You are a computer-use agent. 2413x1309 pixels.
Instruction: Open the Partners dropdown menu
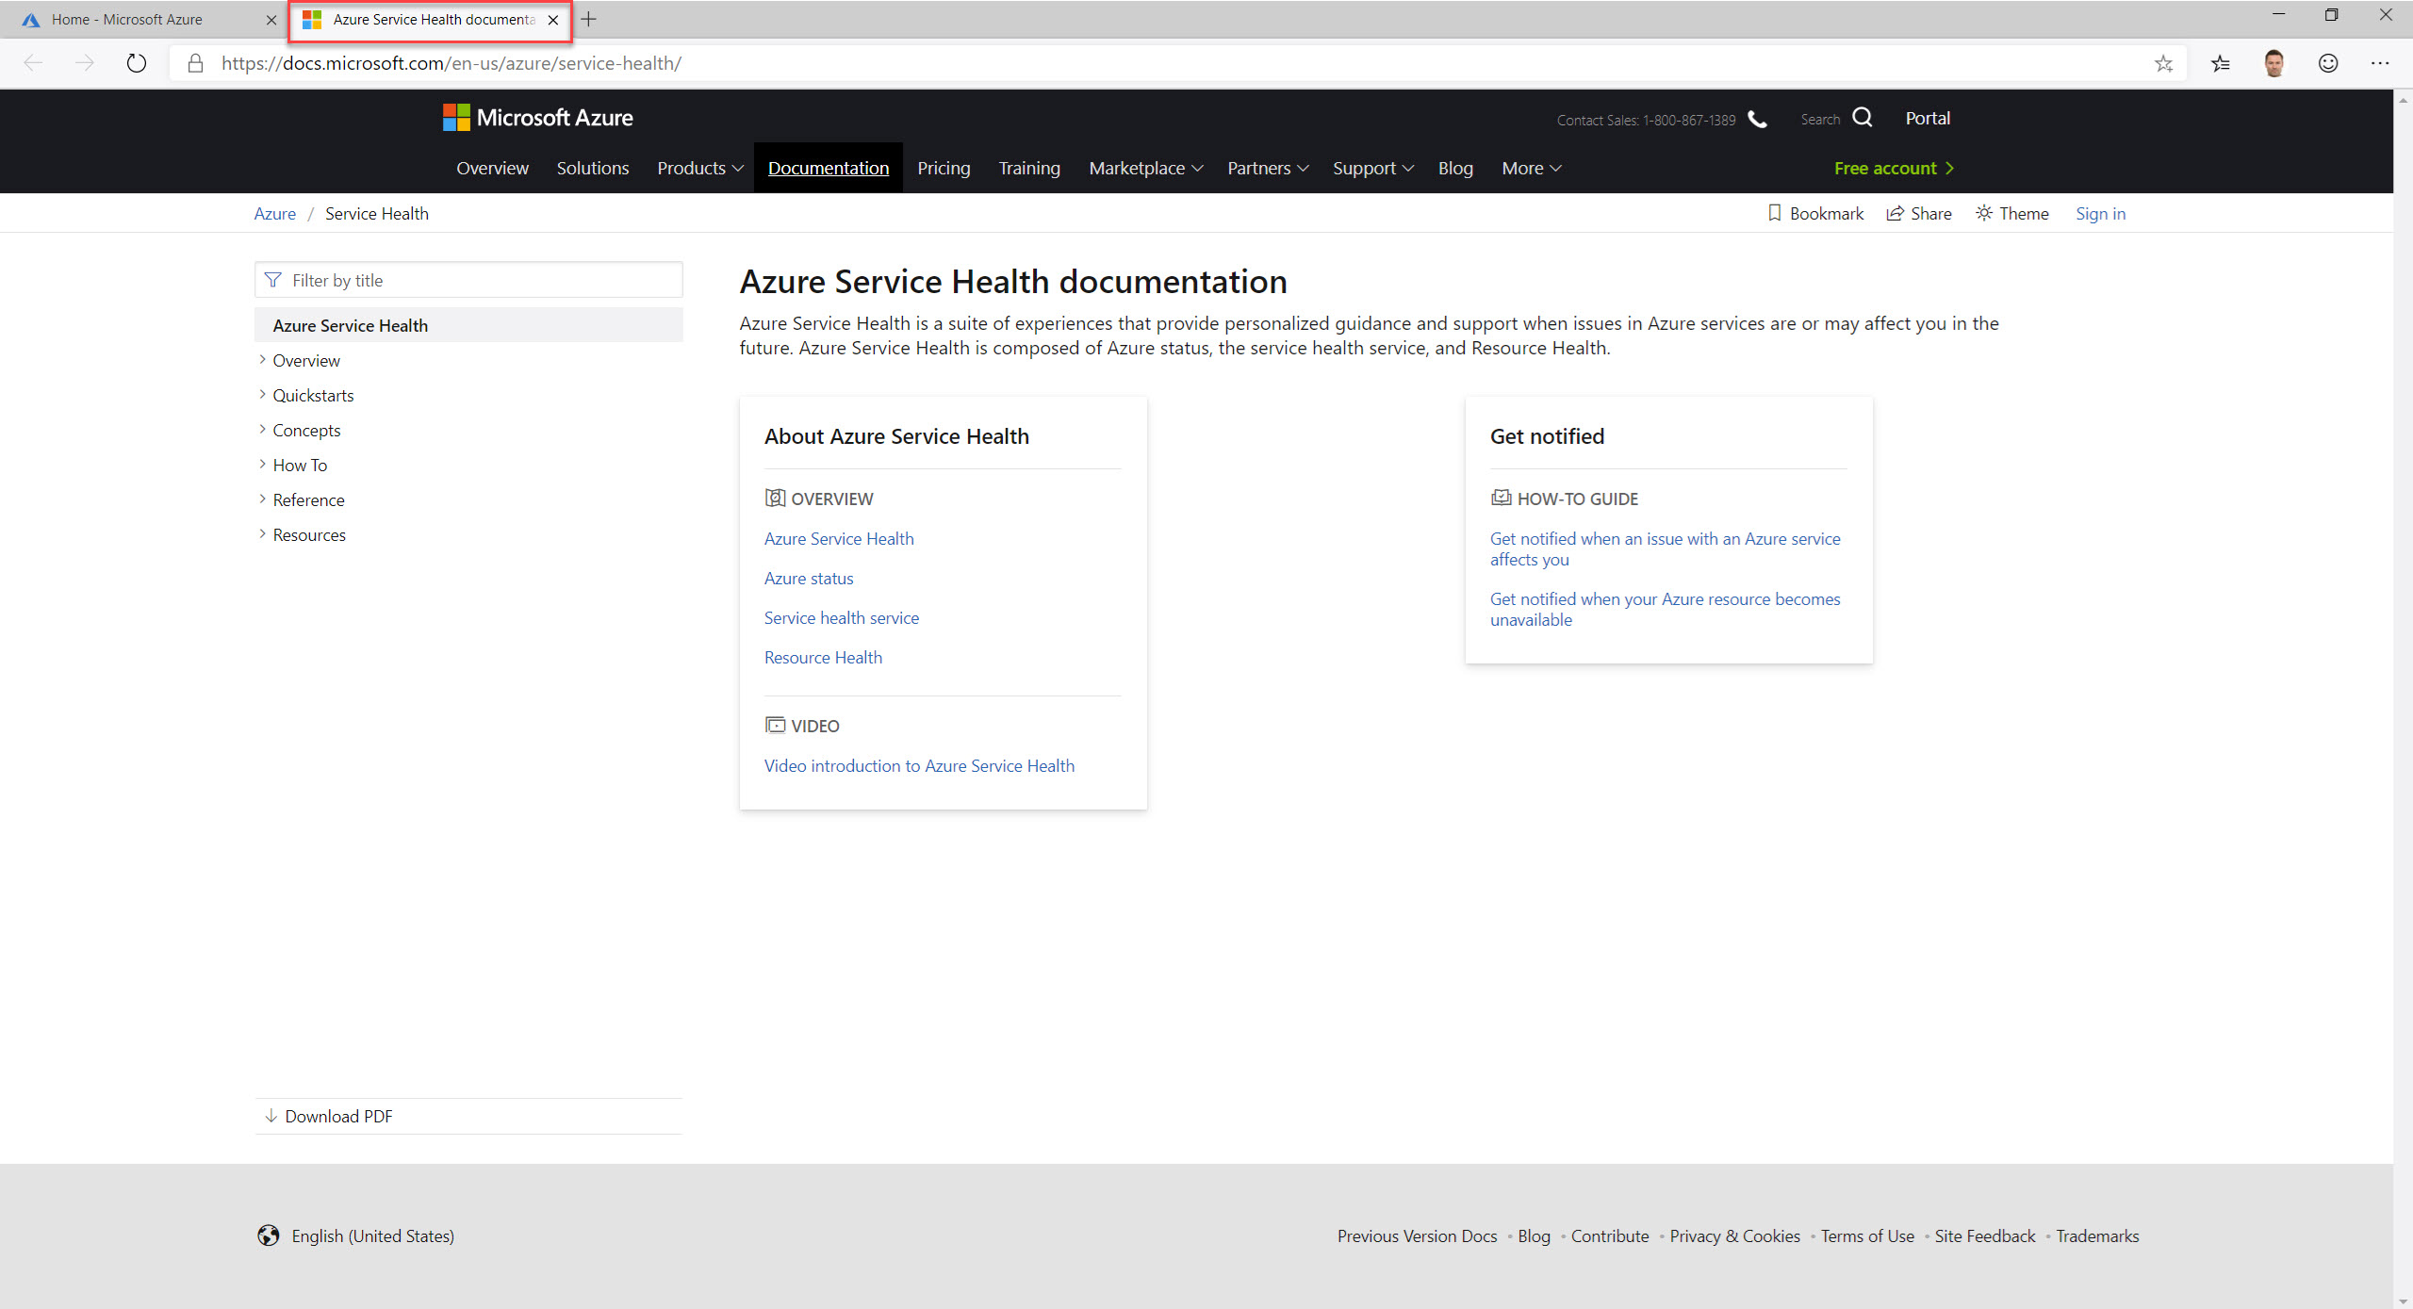click(x=1268, y=168)
